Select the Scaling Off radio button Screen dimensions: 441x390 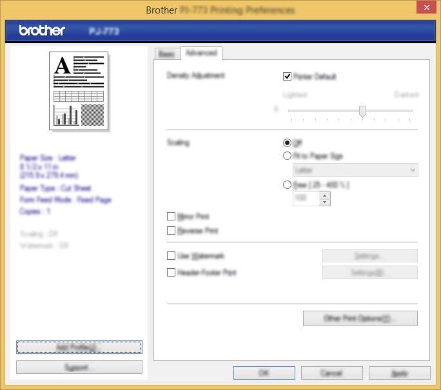tap(287, 143)
